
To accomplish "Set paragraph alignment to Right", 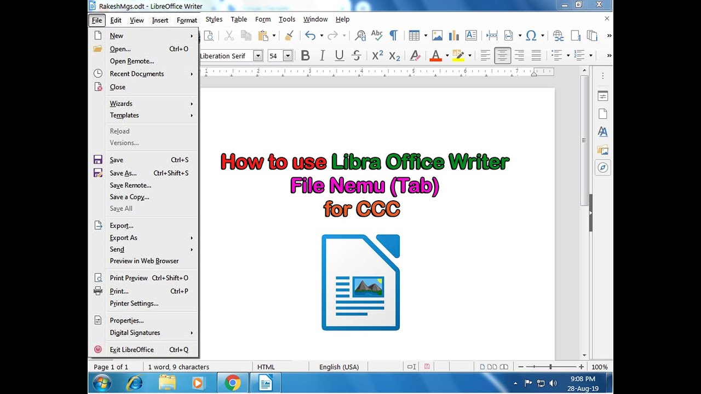I will point(519,55).
